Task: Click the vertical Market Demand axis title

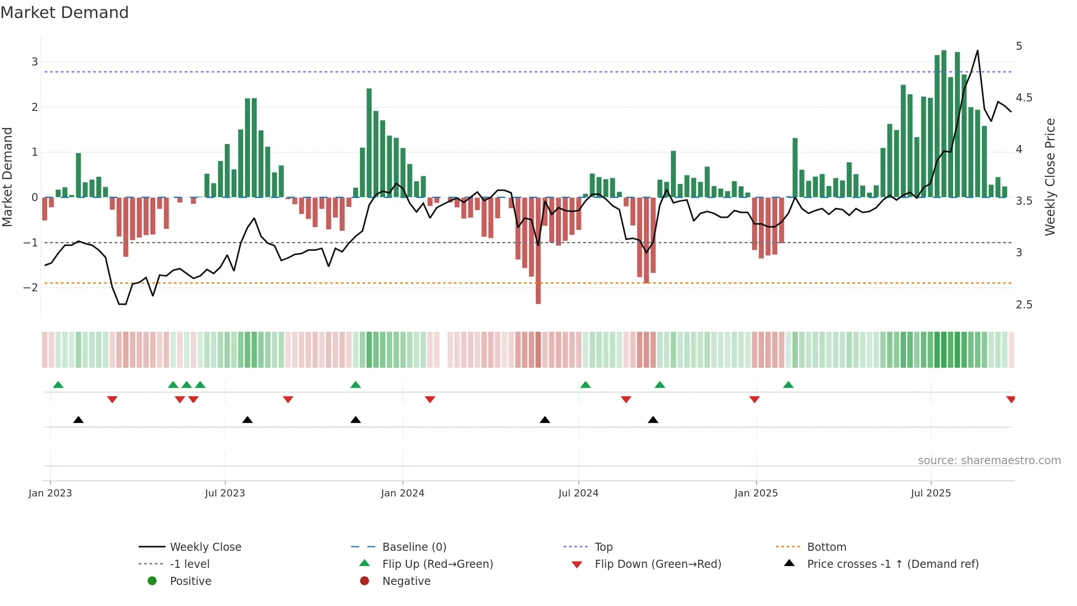Action: tap(7, 177)
